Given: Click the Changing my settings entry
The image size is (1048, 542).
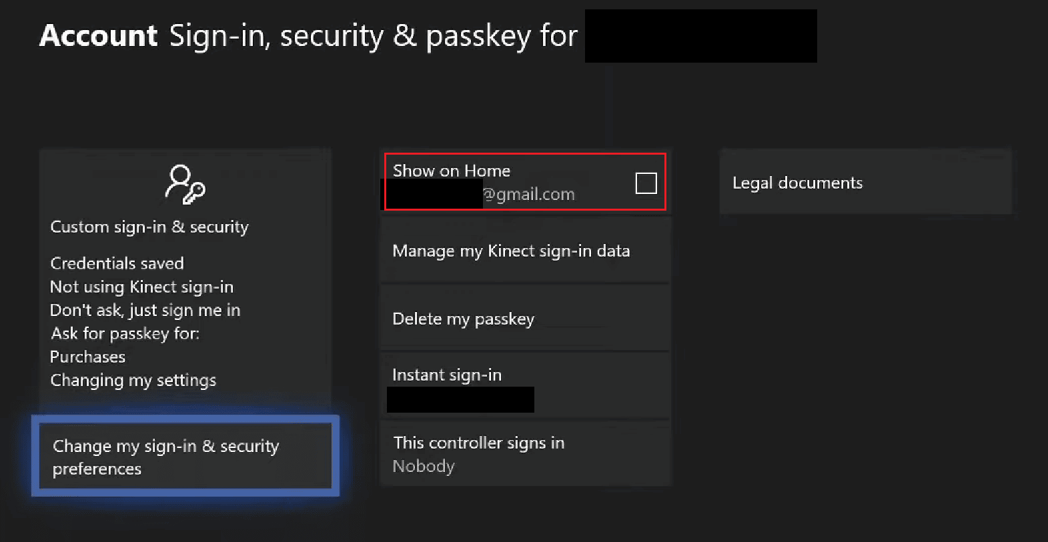Looking at the screenshot, I should pos(133,380).
